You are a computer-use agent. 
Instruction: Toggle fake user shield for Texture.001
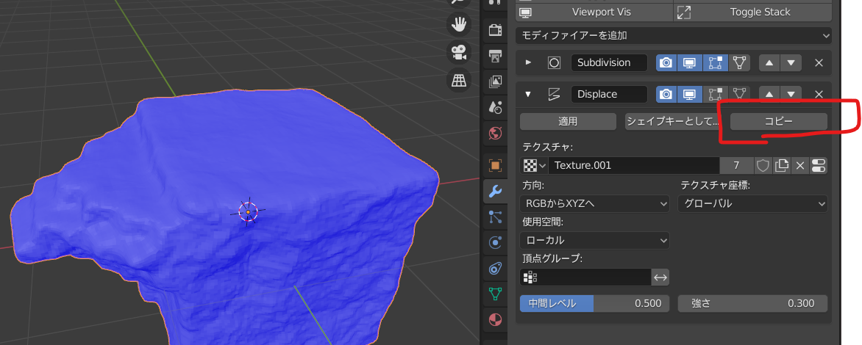pos(763,165)
